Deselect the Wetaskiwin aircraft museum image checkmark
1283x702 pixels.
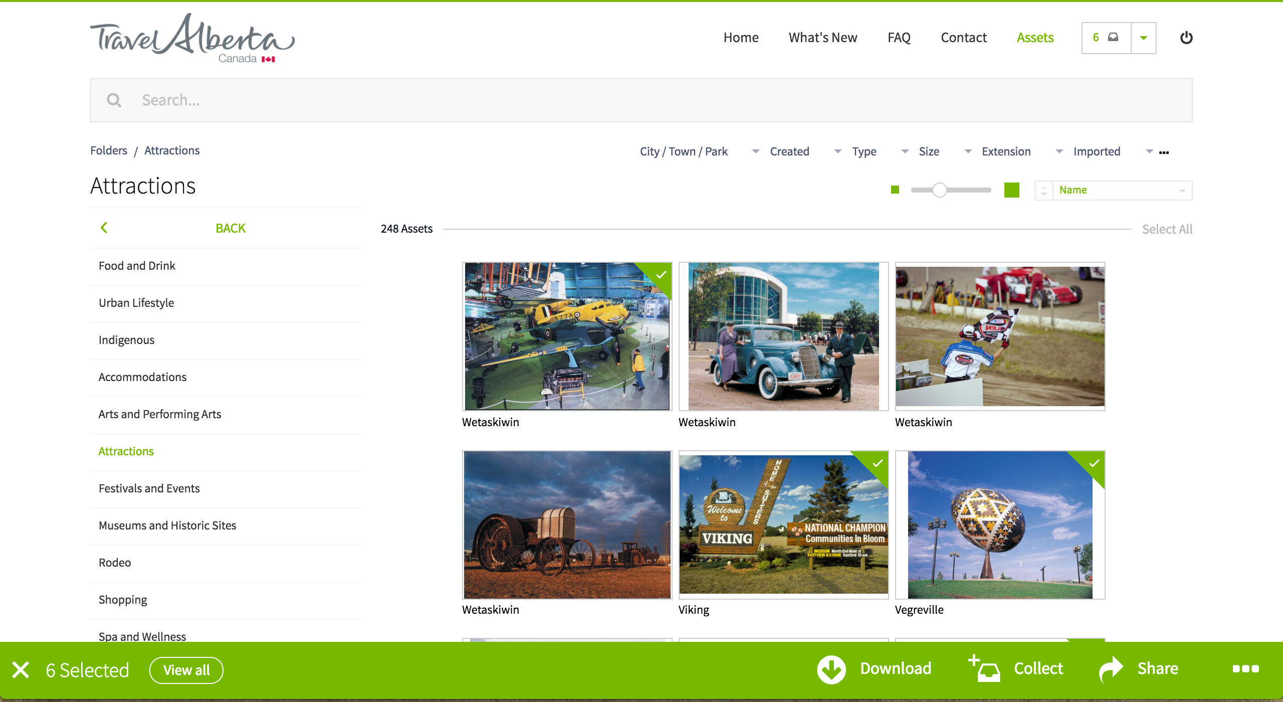(x=661, y=274)
